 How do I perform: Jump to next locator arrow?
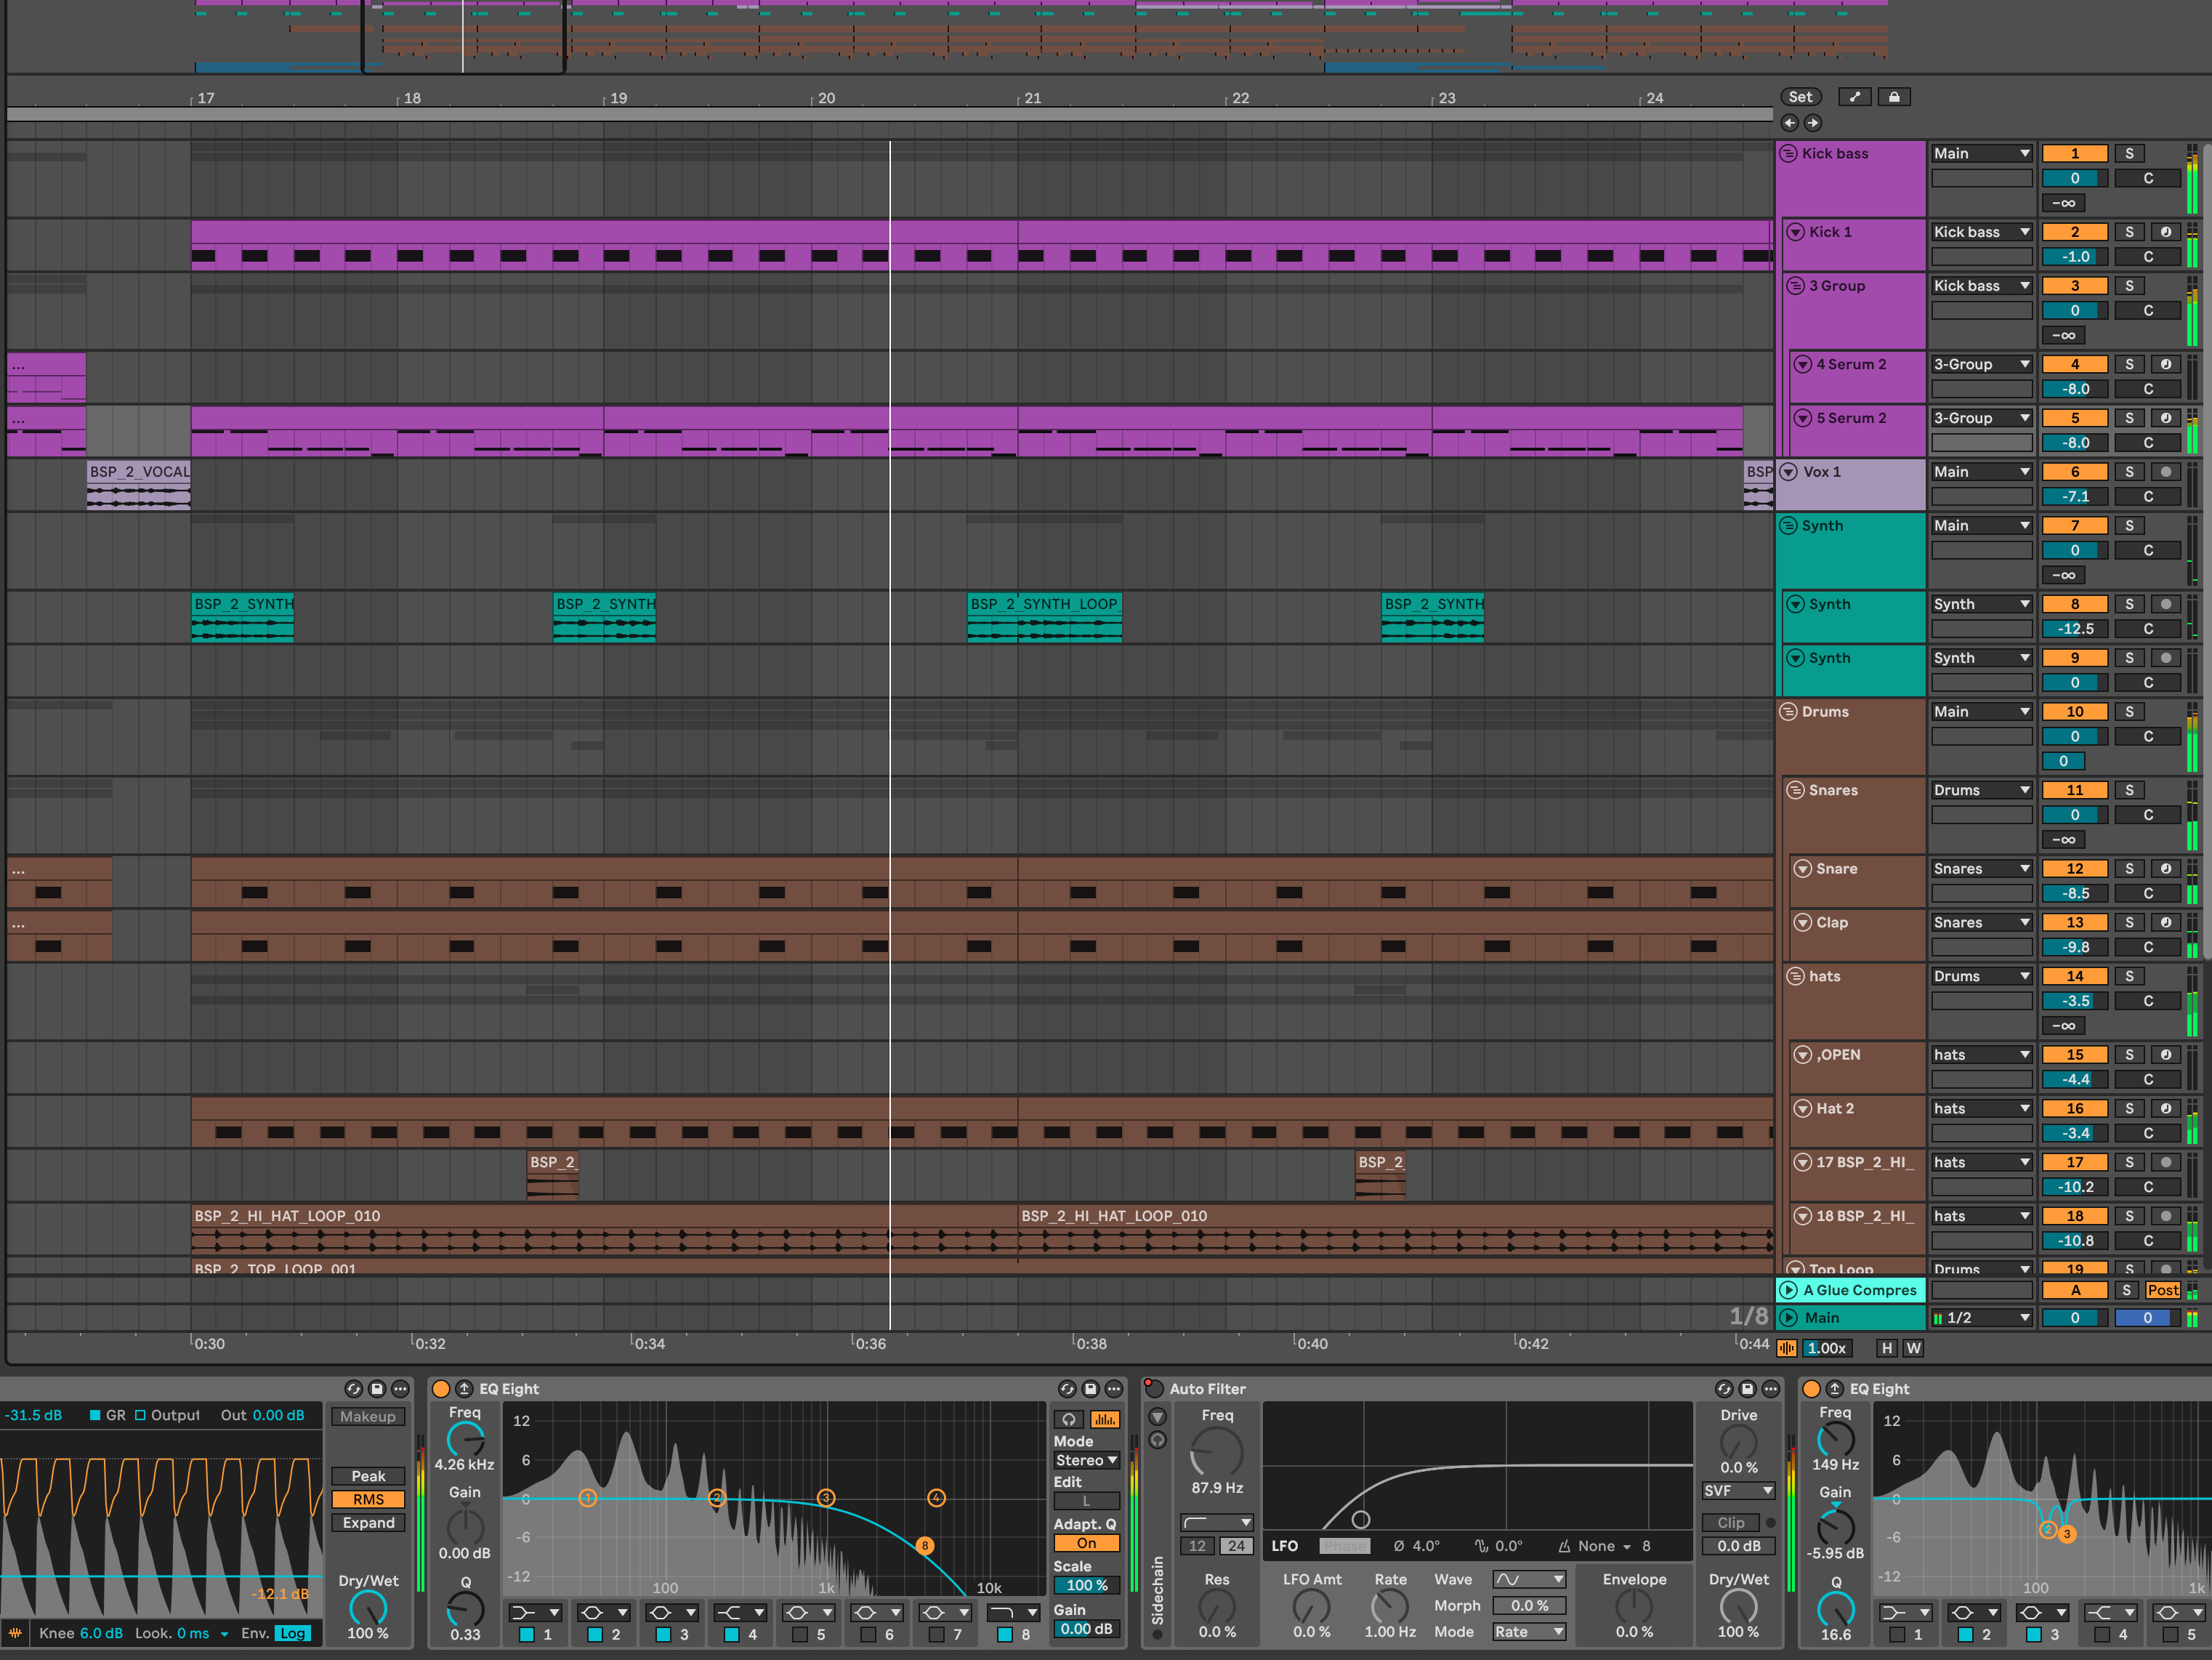(x=1813, y=123)
